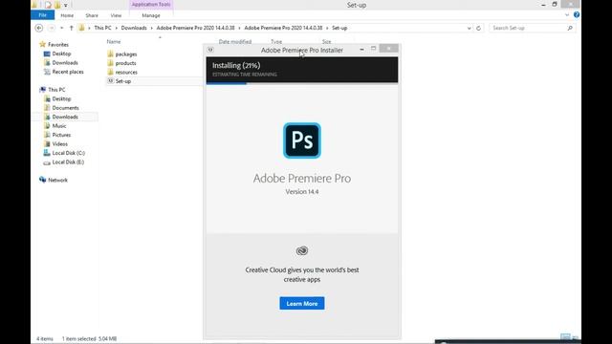Expand address bar history dropdown

(x=469, y=28)
